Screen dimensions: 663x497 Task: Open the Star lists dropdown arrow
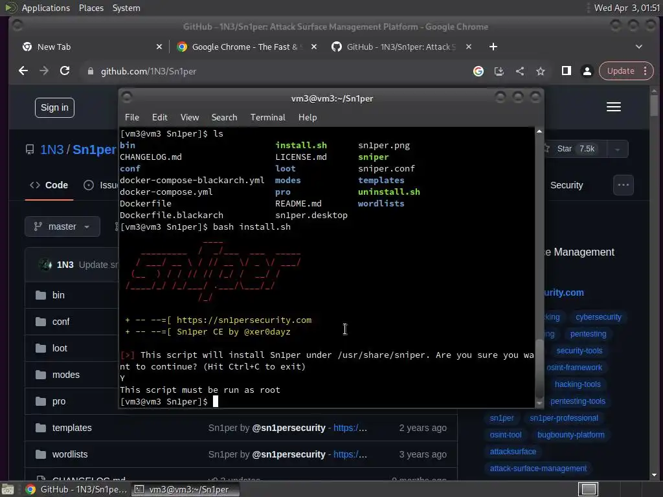[617, 149]
